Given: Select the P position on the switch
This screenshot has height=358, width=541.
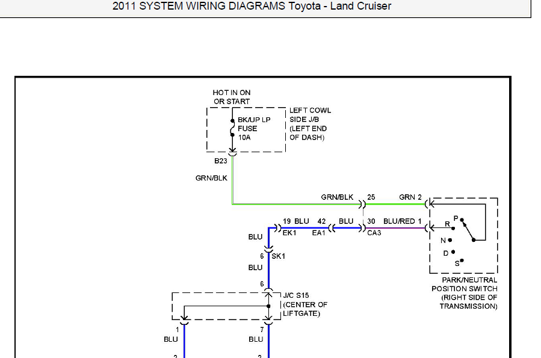Looking at the screenshot, I should coord(456,218).
